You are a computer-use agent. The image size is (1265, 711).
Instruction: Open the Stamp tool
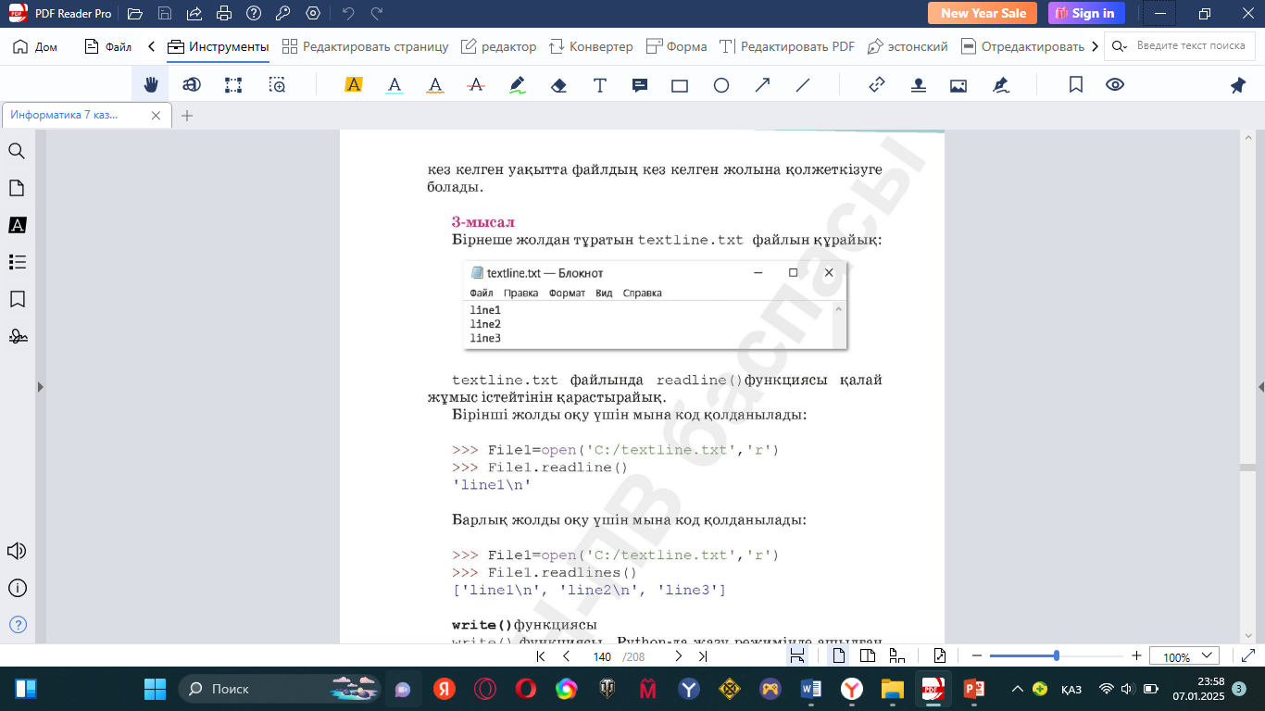(918, 85)
